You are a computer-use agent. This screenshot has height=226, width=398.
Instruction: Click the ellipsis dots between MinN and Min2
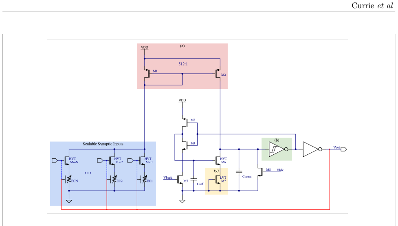[88, 173]
